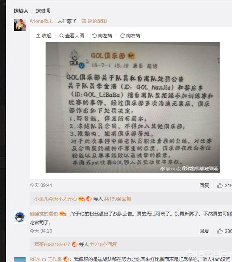Collapse the image with 收起
Screen dimensions: 232x262
coord(44,36)
